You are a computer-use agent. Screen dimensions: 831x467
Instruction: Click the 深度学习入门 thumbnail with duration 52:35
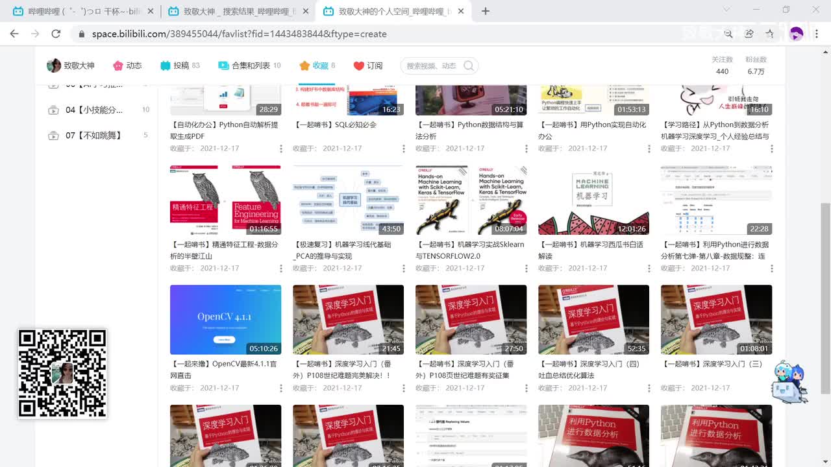pos(593,320)
